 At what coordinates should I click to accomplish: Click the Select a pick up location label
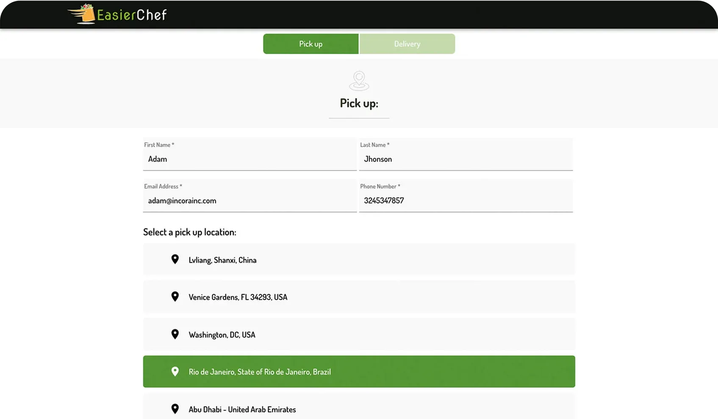[x=190, y=232]
